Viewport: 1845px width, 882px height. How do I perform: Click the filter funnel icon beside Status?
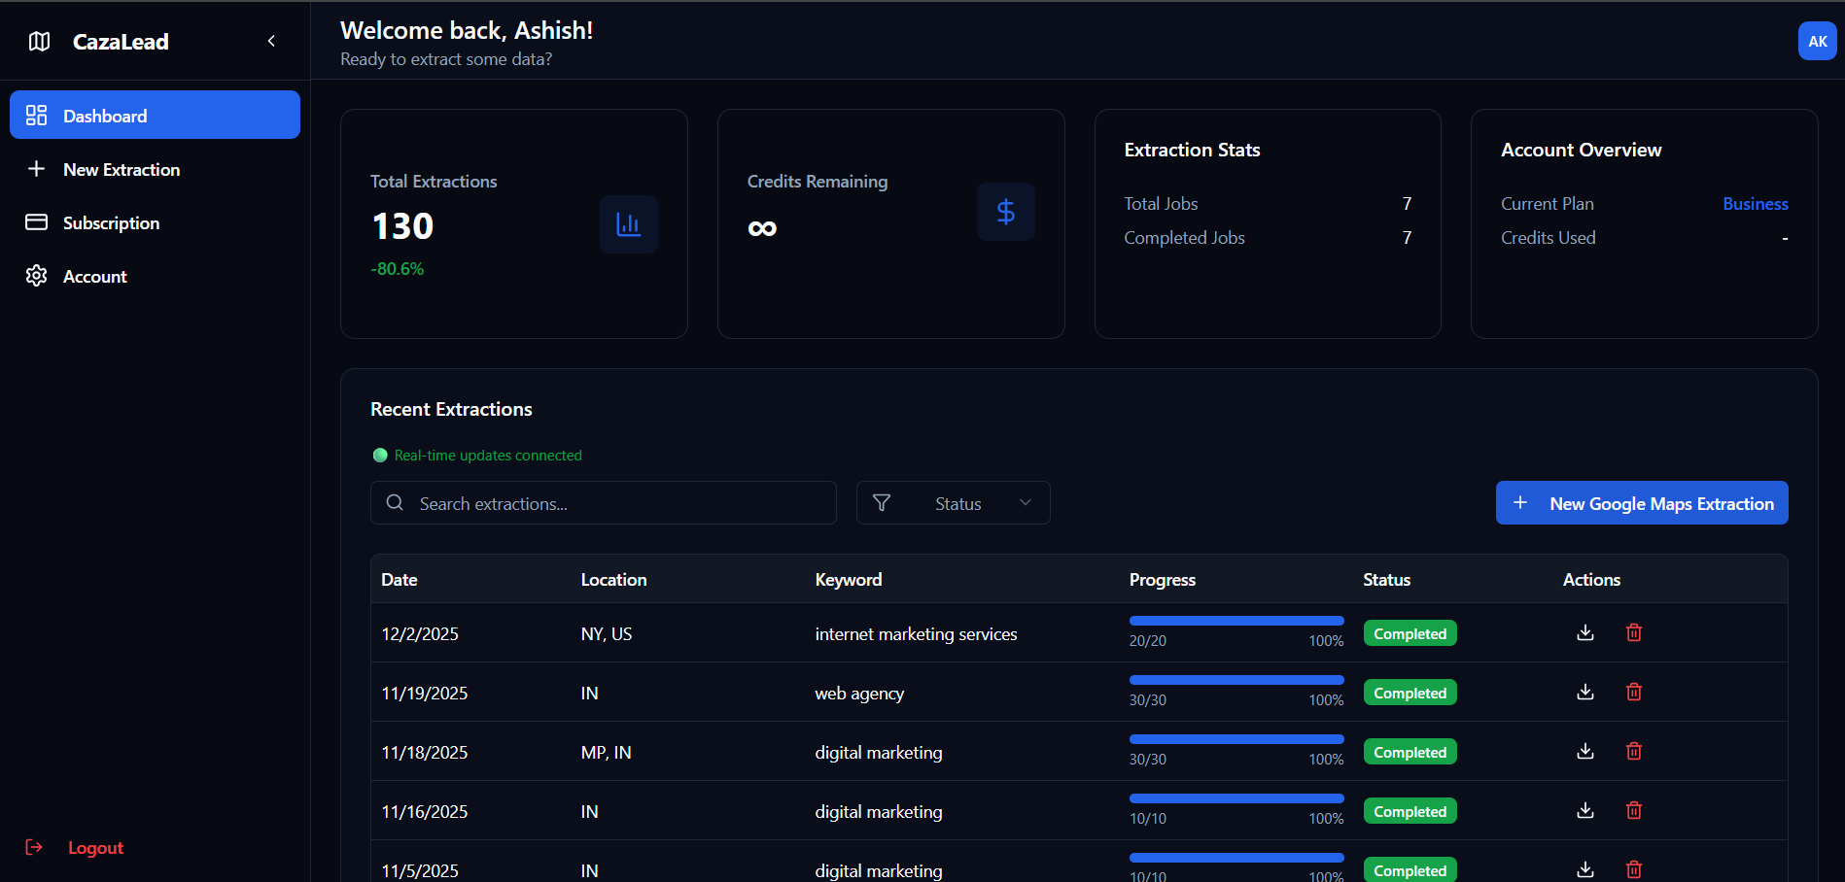pyautogui.click(x=882, y=502)
